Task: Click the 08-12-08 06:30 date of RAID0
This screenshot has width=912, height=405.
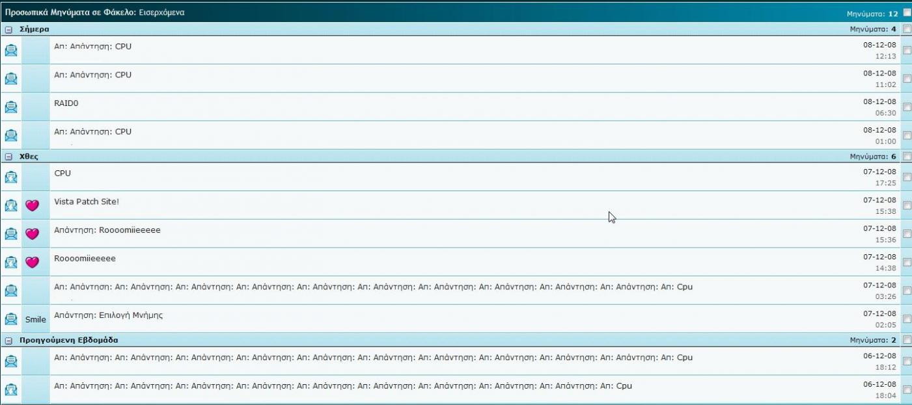Action: (880, 107)
